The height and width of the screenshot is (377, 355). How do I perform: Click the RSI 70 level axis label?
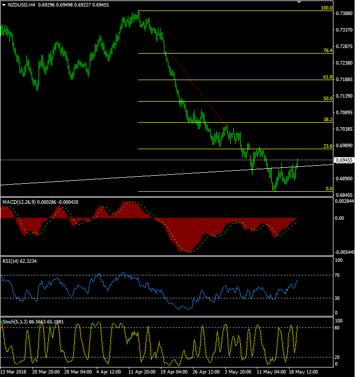tap(338, 275)
